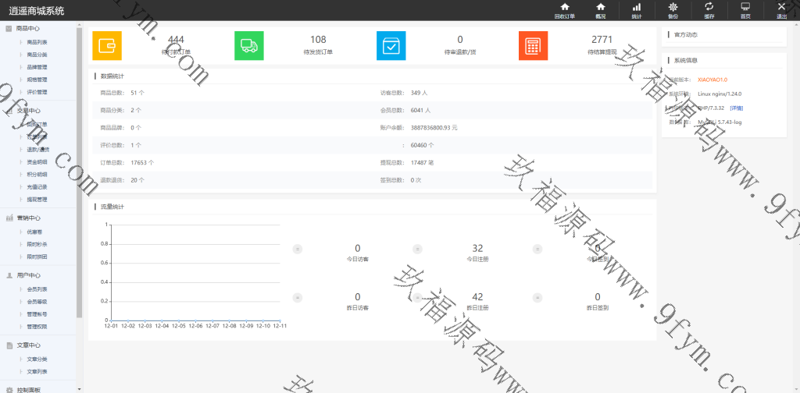
Task: Collapse the 用户中心 sidebar section
Action: pos(28,275)
